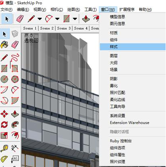This screenshot has width=166, height=167.
Task: Choose the 3 Point Arc tool
Action: click(x=4, y=100)
